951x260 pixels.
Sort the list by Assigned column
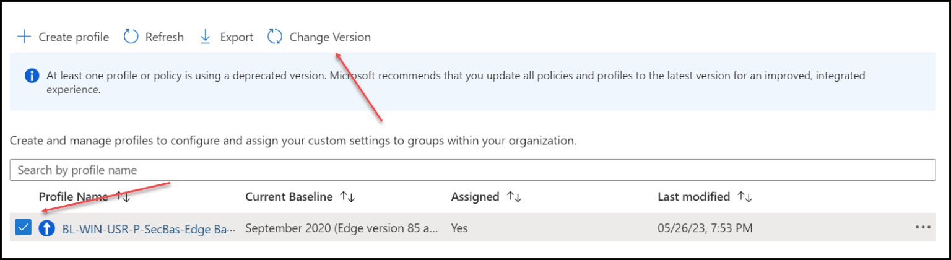[514, 197]
